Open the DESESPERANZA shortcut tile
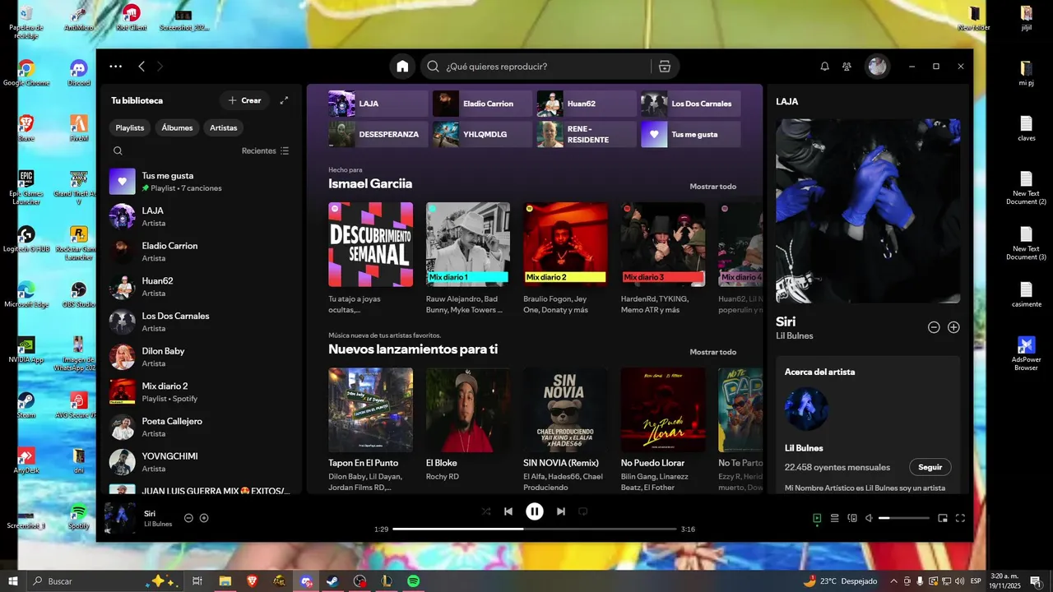Screen dimensions: 1053x592 click(378, 134)
